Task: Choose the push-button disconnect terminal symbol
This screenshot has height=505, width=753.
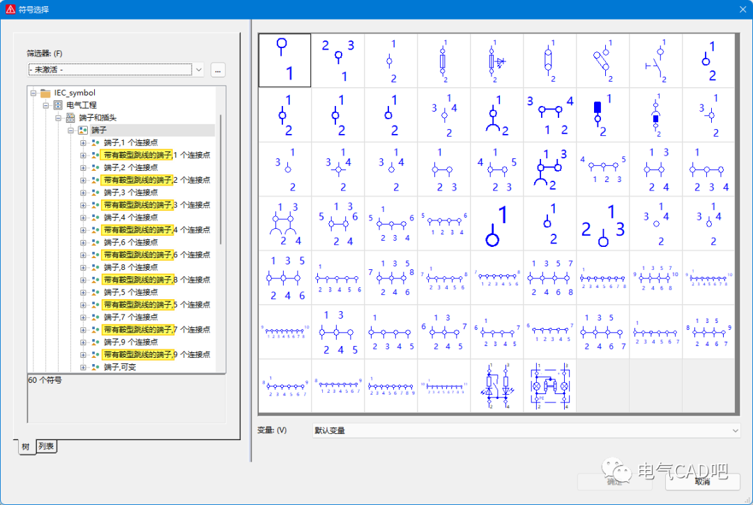Action: point(655,61)
